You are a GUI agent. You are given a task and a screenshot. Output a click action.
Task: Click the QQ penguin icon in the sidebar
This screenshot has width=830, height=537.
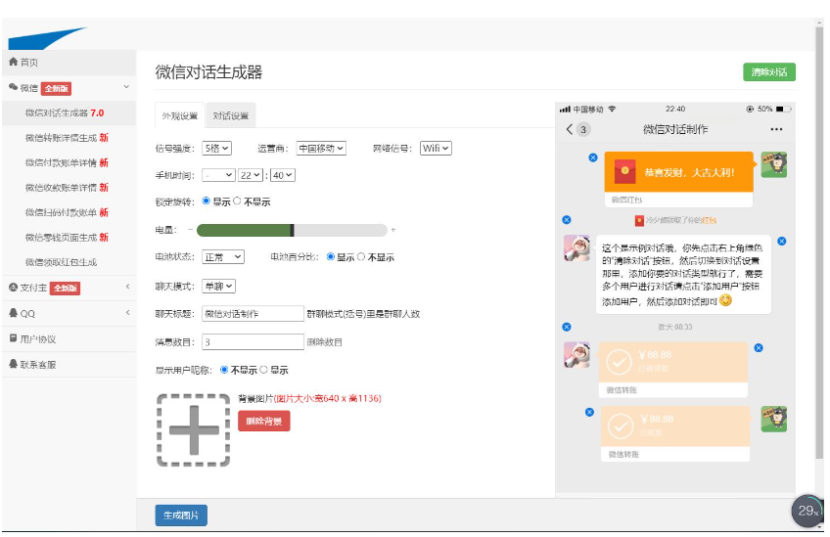coord(14,313)
